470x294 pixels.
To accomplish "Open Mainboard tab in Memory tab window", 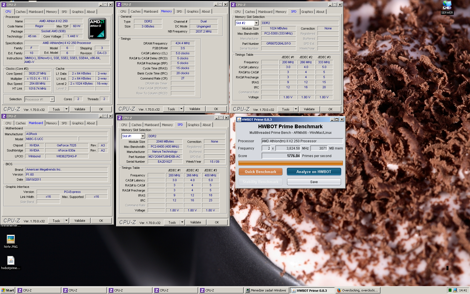I will coord(151,11).
